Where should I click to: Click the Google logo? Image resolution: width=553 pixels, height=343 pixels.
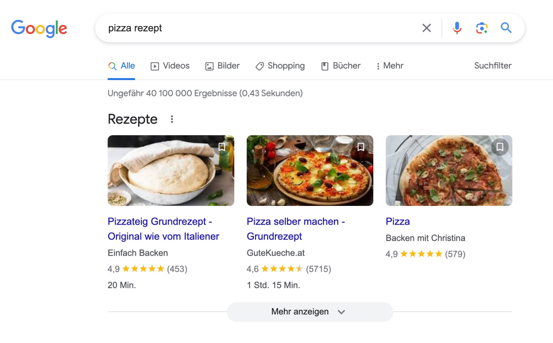click(x=39, y=28)
